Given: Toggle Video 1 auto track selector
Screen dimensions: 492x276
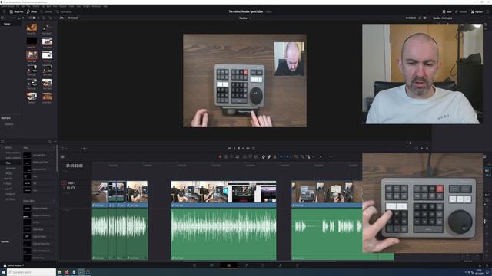Looking at the screenshot, I should coord(68,188).
